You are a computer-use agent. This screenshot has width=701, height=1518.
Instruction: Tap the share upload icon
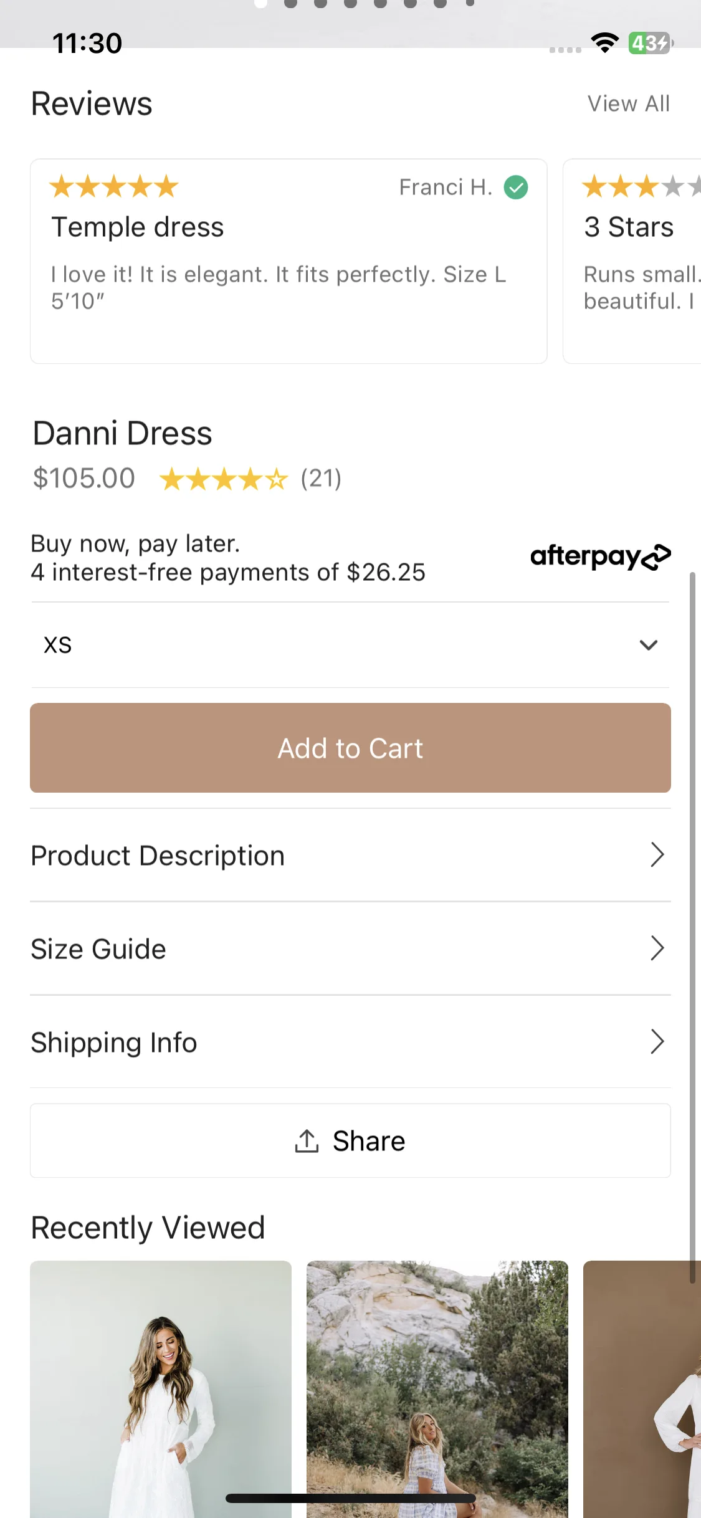307,1141
